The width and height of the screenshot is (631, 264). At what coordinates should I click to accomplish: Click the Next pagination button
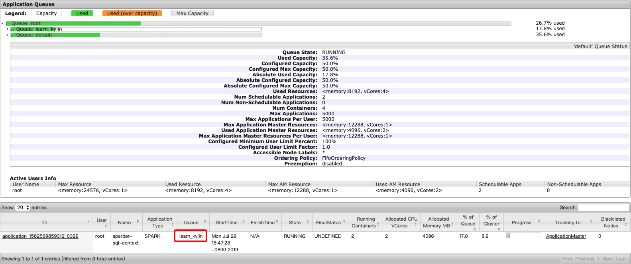point(607,259)
